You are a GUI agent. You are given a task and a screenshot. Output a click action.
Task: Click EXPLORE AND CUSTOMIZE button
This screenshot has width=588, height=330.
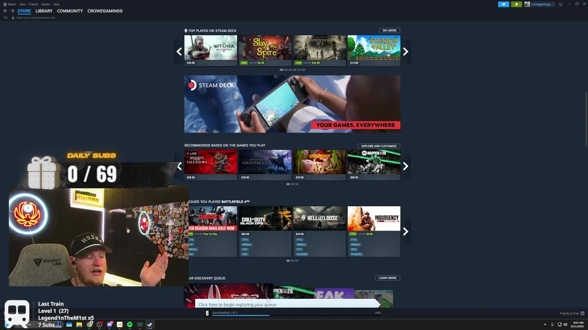coord(379,146)
